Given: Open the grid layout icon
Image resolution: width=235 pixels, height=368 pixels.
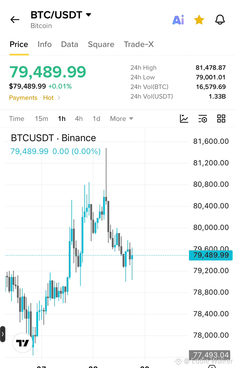Looking at the screenshot, I should tap(221, 119).
